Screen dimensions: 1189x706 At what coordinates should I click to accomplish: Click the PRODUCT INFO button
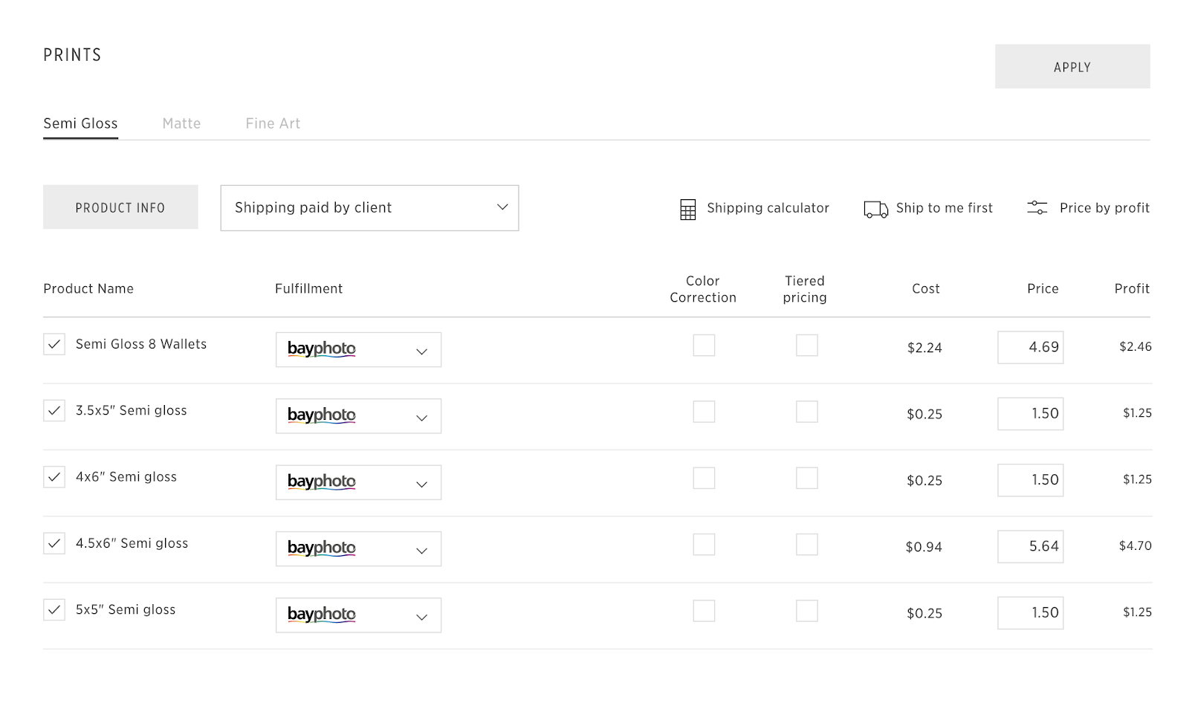[120, 207]
